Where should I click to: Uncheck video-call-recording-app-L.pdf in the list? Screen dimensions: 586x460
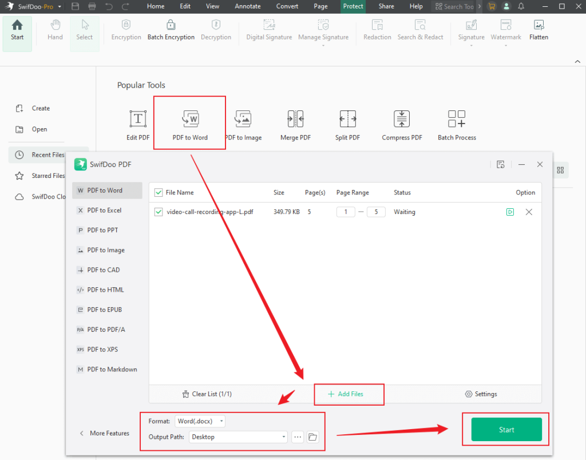tap(158, 212)
